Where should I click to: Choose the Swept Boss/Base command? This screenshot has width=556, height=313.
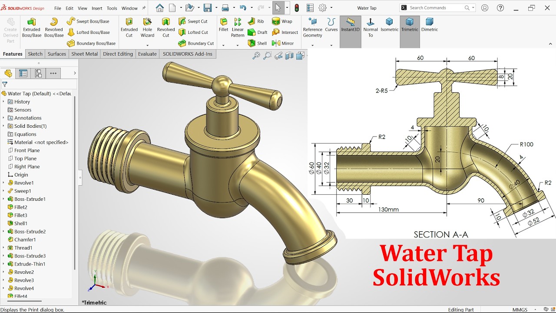88,21
